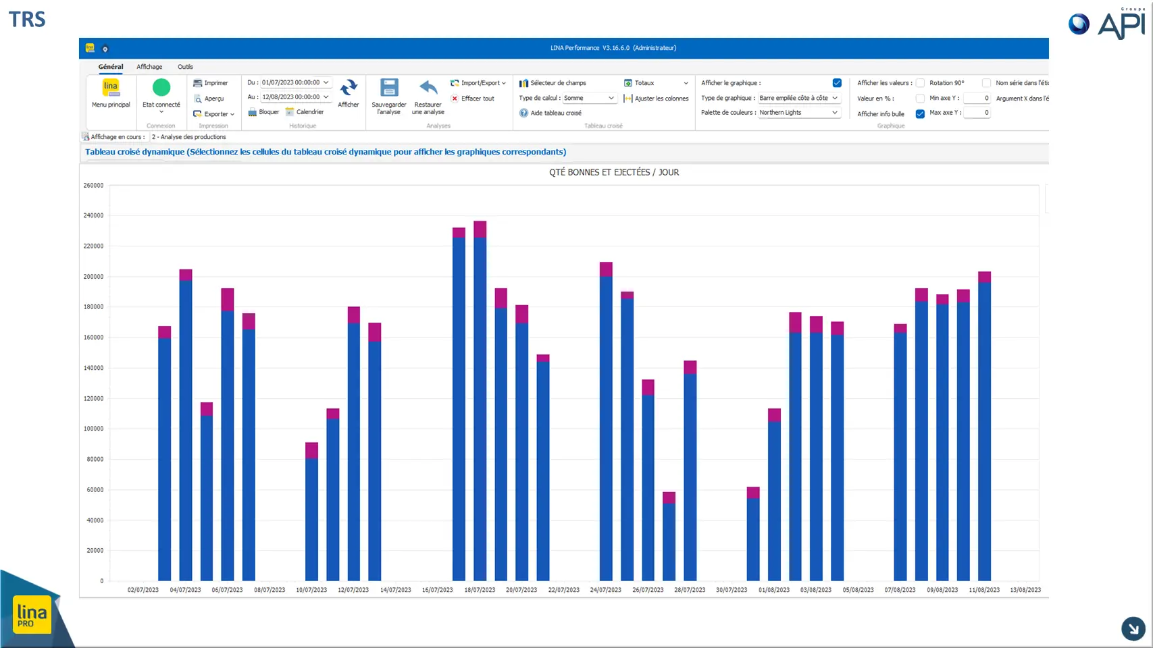Open the Calendrier icon

290,112
